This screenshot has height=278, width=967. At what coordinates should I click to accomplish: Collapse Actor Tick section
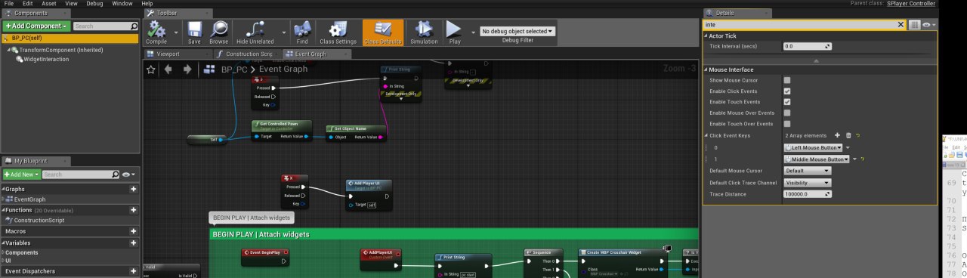tap(706, 36)
